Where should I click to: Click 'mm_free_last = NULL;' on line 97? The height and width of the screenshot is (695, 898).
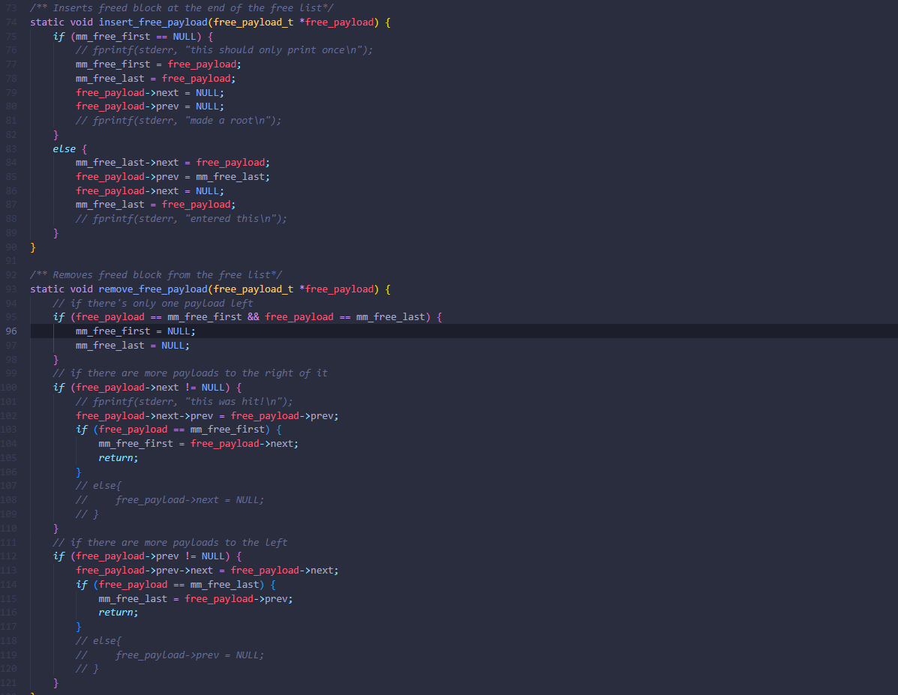point(133,346)
